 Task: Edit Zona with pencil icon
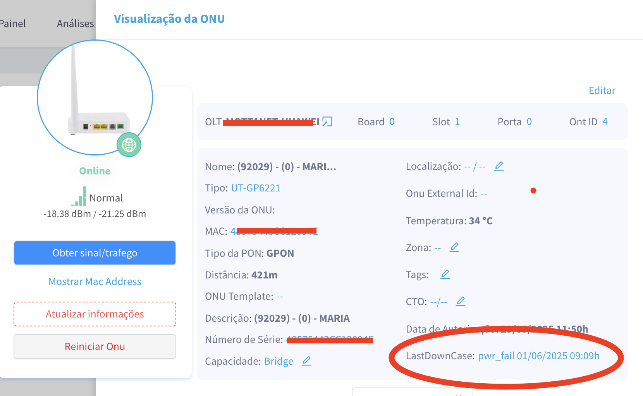pos(454,247)
